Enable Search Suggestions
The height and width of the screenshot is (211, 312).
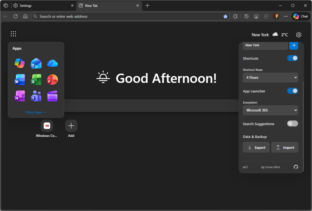point(292,123)
